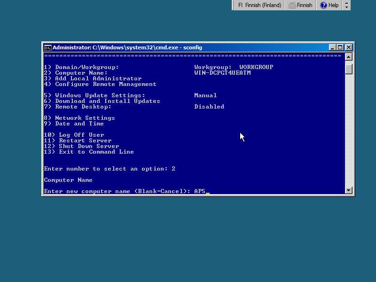Click the Administrator cmd.exe title bar
Screen dimensions: 376x282
(188, 47)
